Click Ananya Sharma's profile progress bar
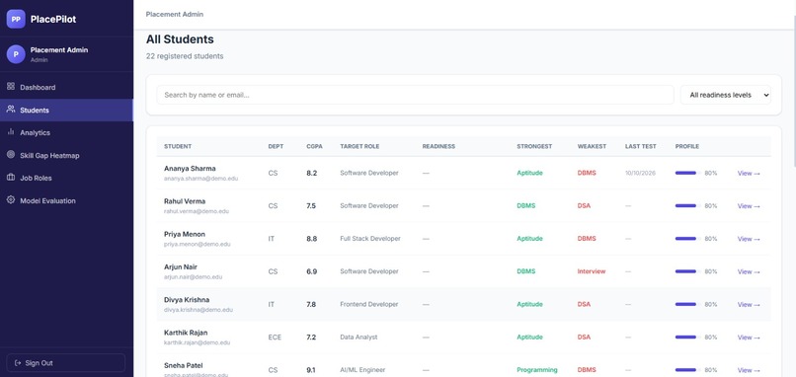 (687, 173)
